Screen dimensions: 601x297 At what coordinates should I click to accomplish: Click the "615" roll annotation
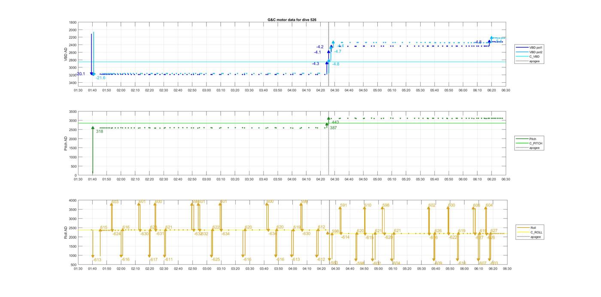tap(104, 228)
